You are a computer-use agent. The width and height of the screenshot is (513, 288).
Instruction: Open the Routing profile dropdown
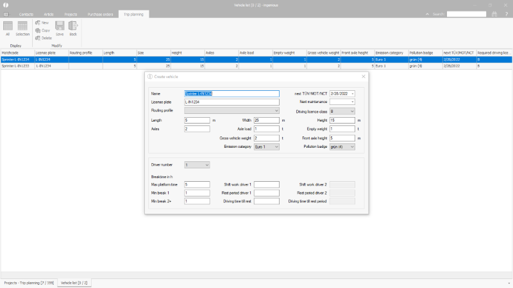point(276,110)
